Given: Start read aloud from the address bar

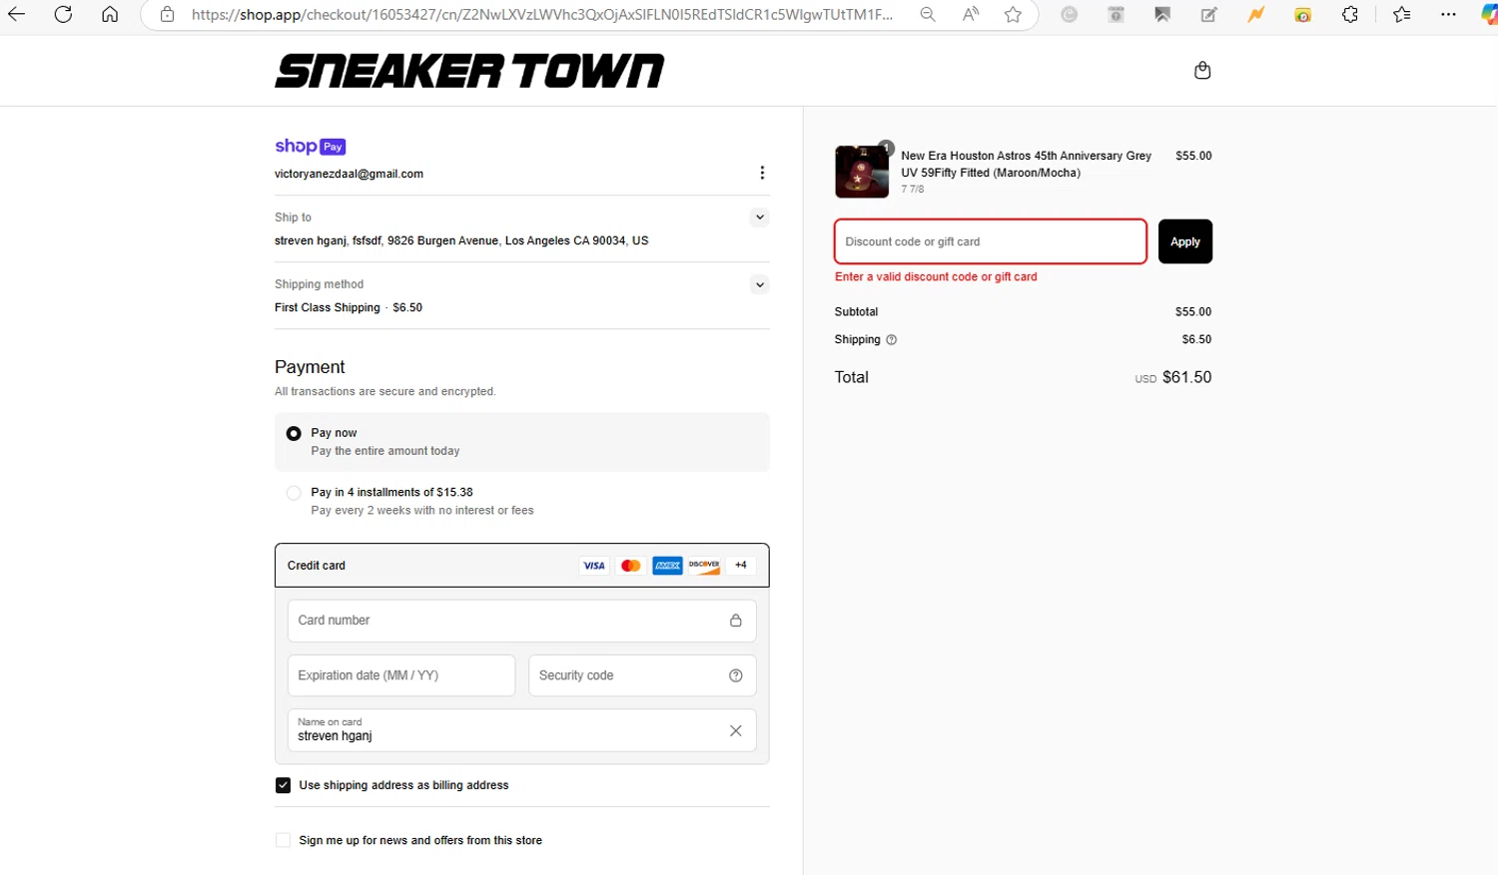Looking at the screenshot, I should 971,14.
